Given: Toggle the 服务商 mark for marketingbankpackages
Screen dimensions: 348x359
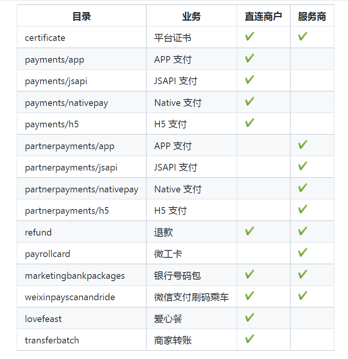Looking at the screenshot, I should click(x=302, y=275).
